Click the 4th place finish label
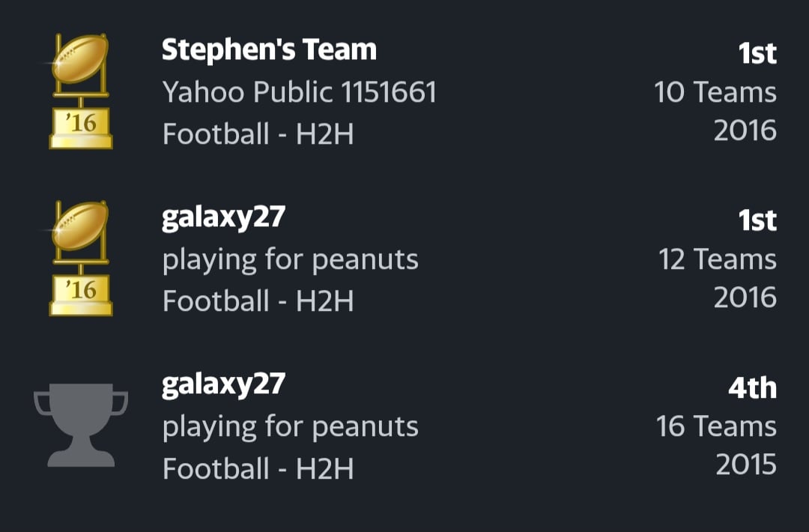The image size is (809, 532). pos(752,387)
